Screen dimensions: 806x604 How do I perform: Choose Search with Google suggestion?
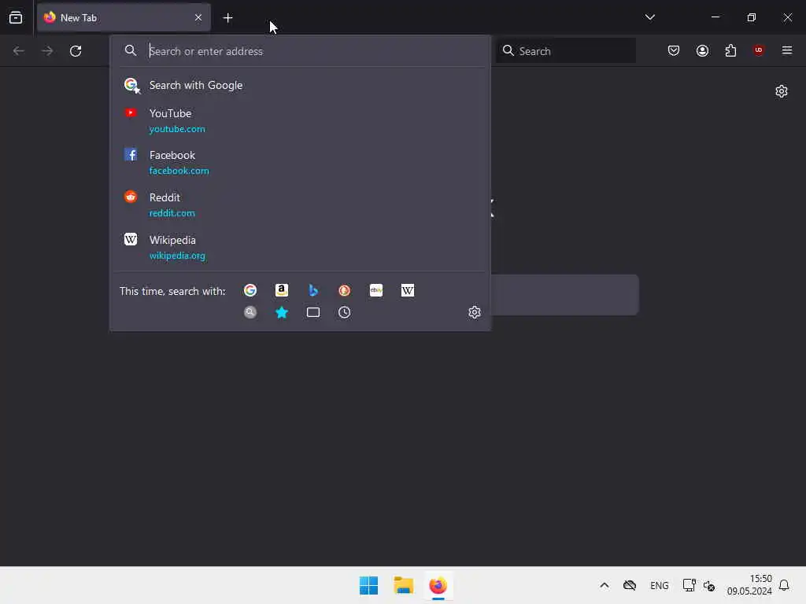[x=300, y=85]
